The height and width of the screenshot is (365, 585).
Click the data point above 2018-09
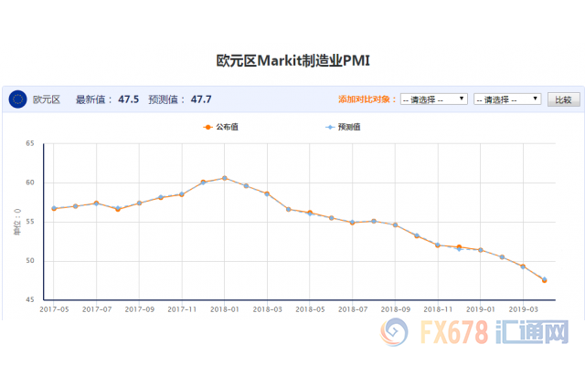coord(395,224)
